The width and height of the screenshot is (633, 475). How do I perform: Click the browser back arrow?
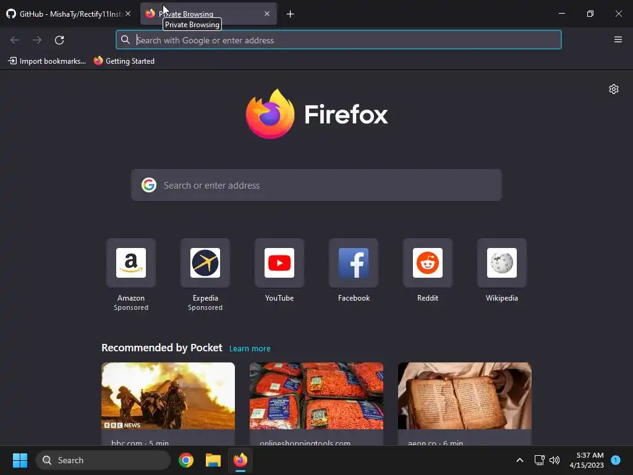point(15,40)
